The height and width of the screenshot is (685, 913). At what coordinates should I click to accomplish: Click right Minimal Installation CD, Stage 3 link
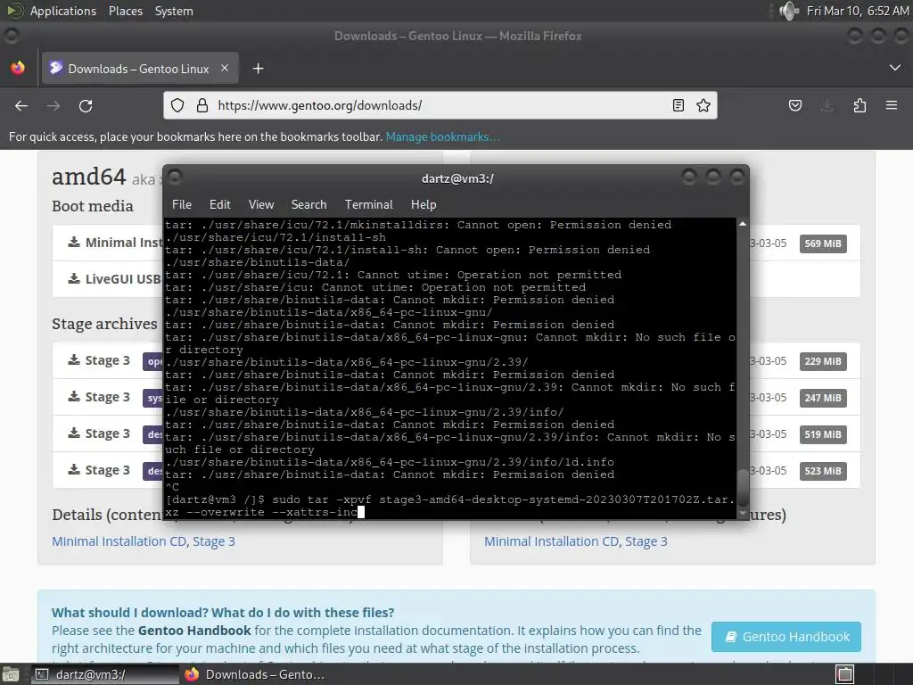[576, 541]
